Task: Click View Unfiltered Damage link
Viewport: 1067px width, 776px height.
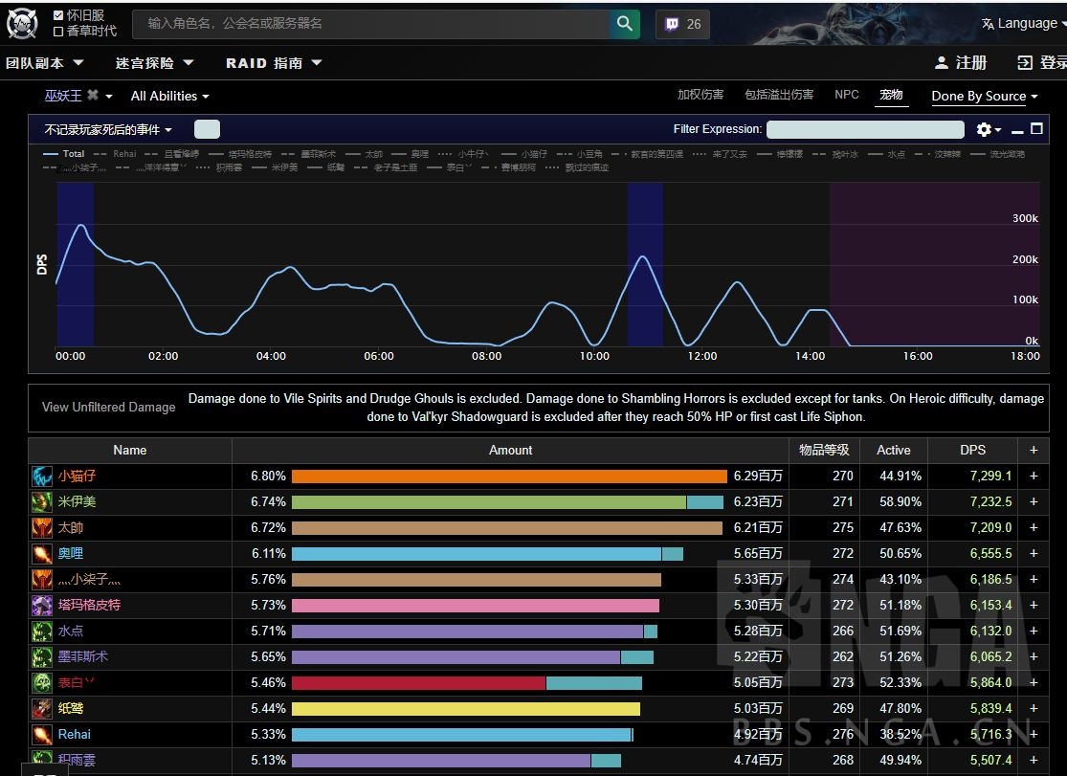Action: point(108,407)
